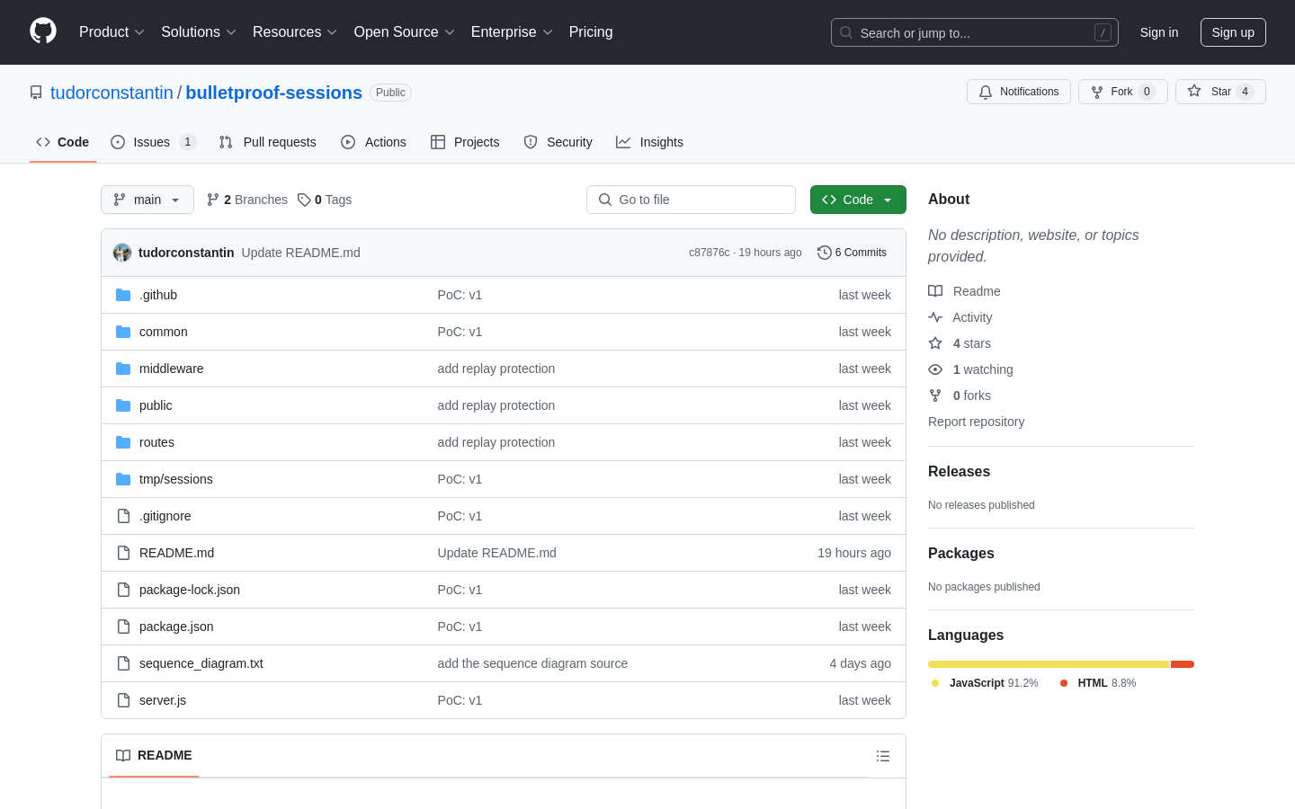This screenshot has width=1295, height=809.
Task: Open the bulletproof-sessions repository link
Action: (274, 93)
